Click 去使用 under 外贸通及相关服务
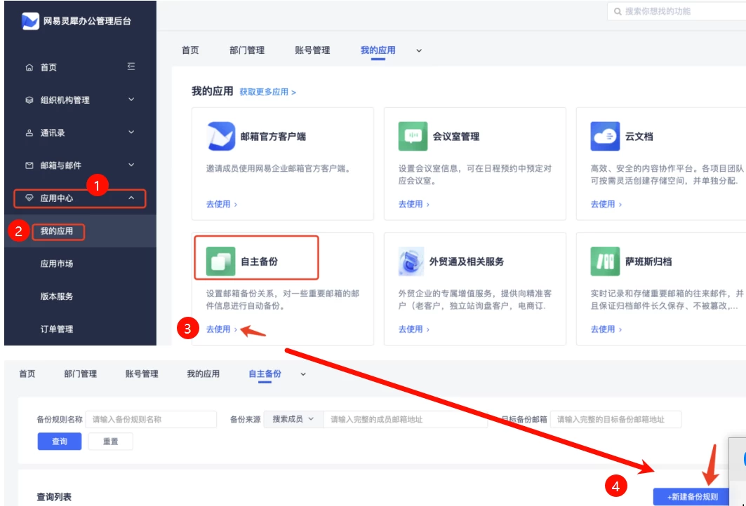 pos(414,329)
